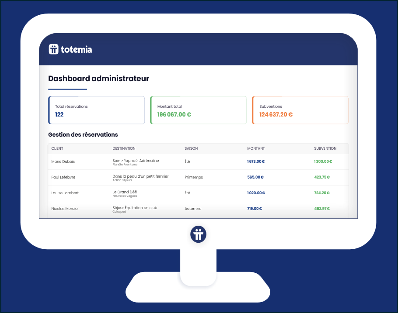Screen dimensions: 398x313
Task: Click the 719.00 € amount
Action: click(255, 209)
